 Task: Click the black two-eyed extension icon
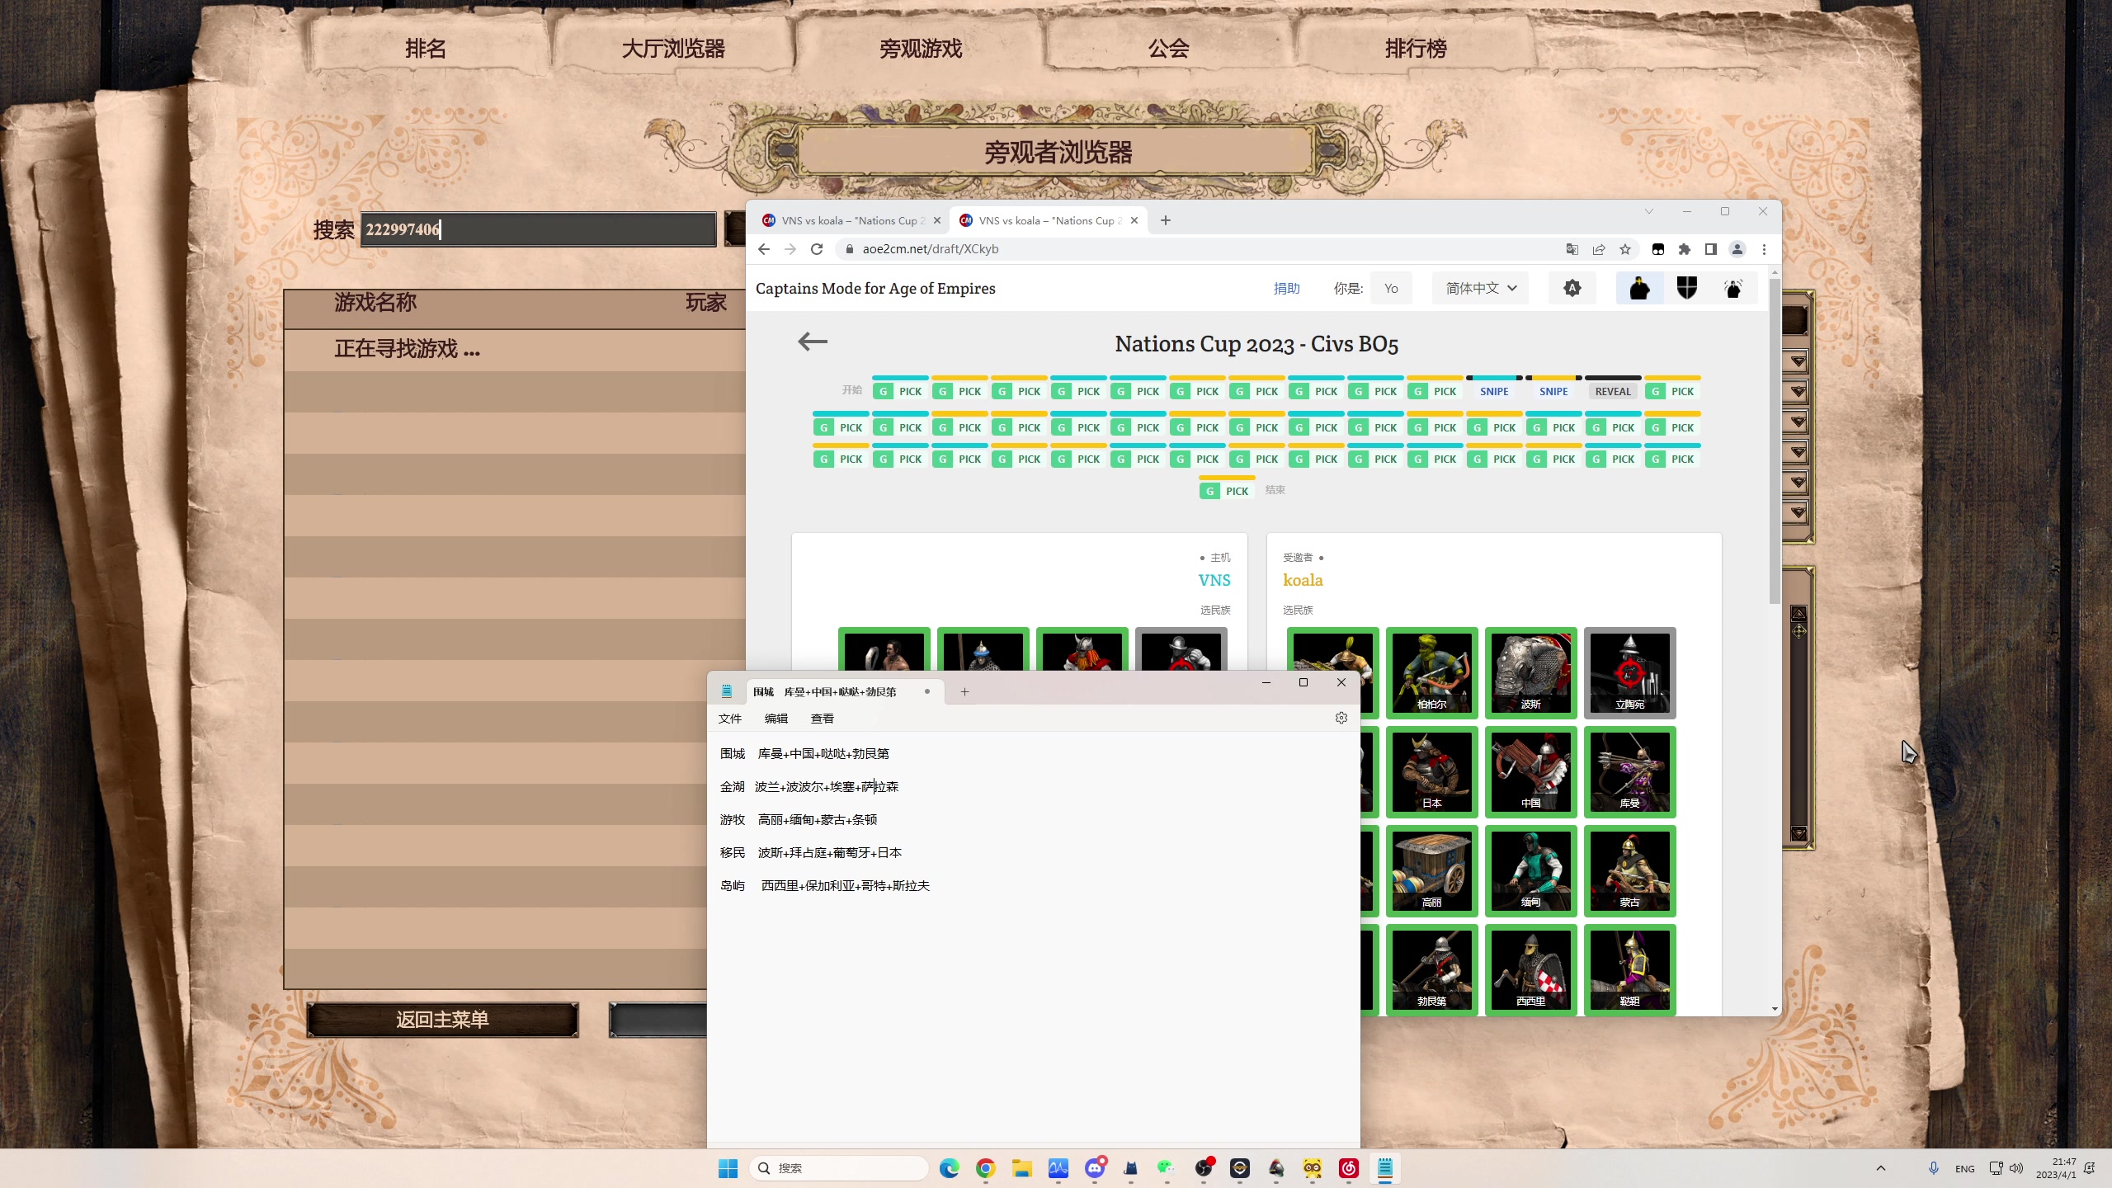(x=1658, y=249)
